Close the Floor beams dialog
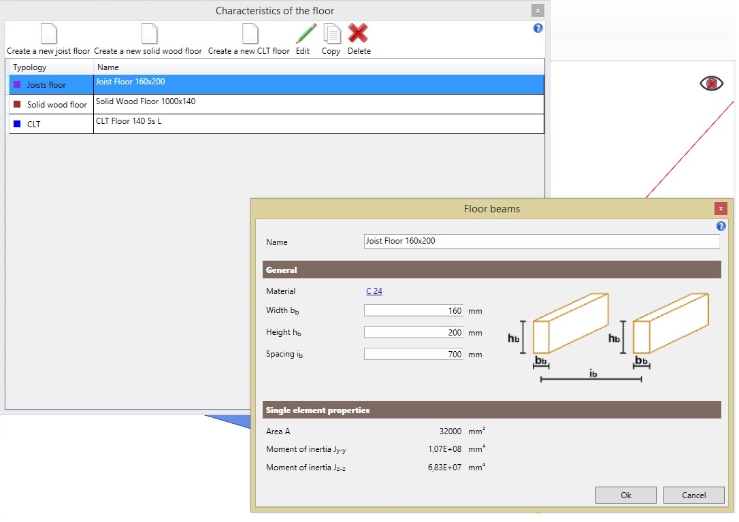This screenshot has width=739, height=522. tap(721, 208)
